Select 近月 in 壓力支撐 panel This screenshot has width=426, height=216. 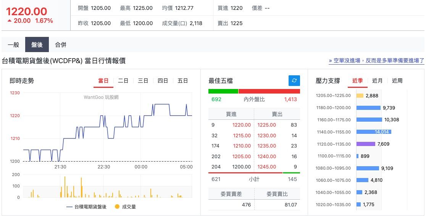[x=378, y=81]
